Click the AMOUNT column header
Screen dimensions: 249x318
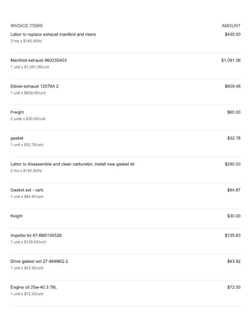click(231, 26)
